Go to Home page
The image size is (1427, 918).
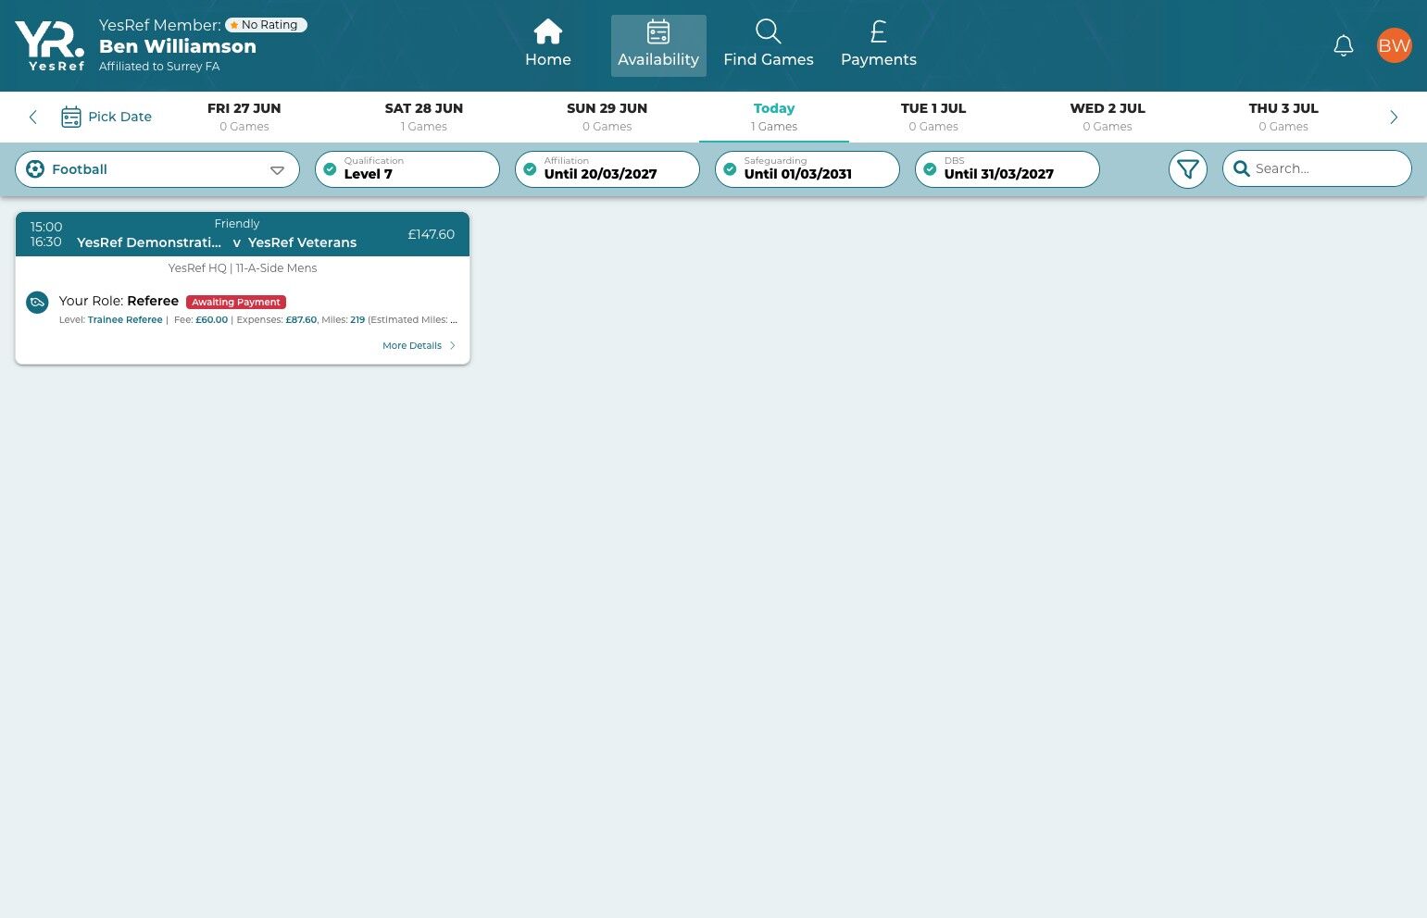tap(548, 44)
